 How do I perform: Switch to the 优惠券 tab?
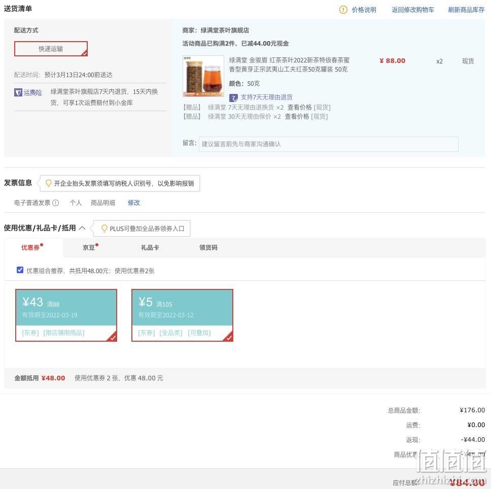click(x=30, y=248)
